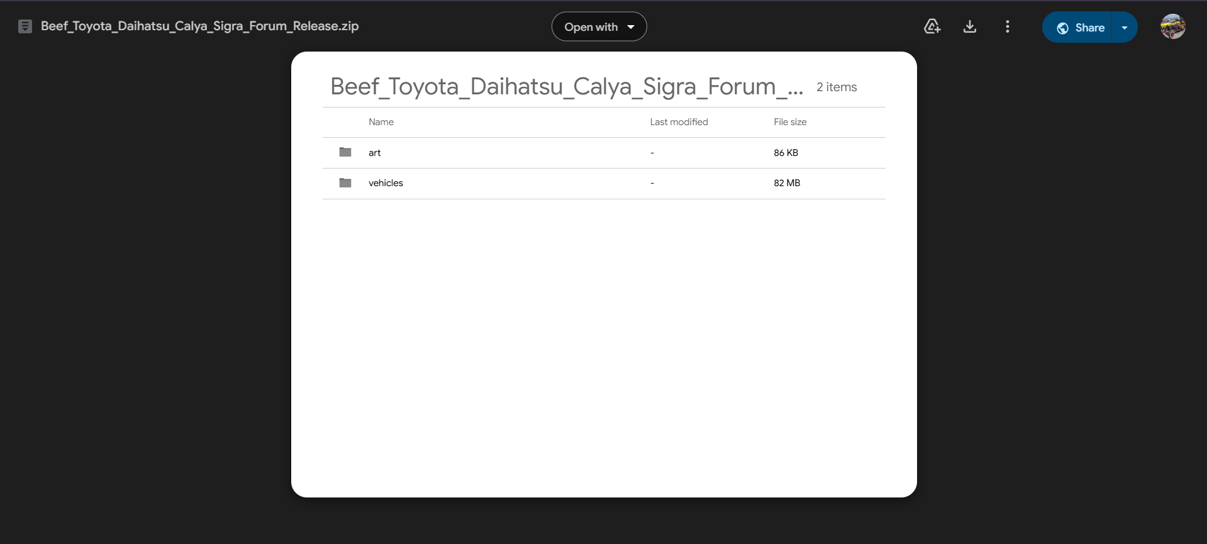
Task: Open the art folder by name
Action: click(x=375, y=153)
